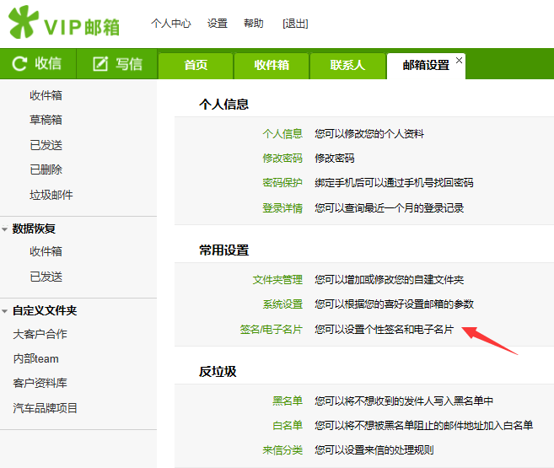The image size is (554, 468).
Task: Click text 您可以查询最近一个月的登录记录
Action: point(390,208)
